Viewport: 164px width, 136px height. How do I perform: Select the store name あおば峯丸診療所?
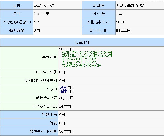point(131,5)
